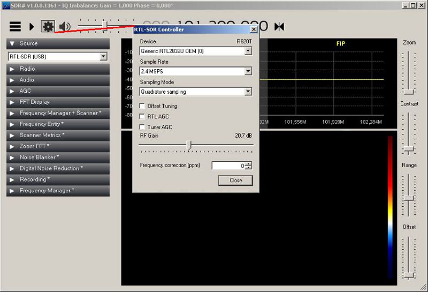Enable the Offset Tuning checkbox
Screen dimensions: 428x292
(142, 106)
